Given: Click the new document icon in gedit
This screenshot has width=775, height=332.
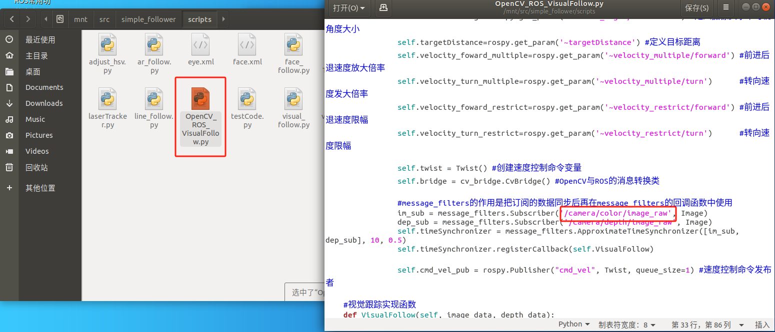Looking at the screenshot, I should 383,8.
